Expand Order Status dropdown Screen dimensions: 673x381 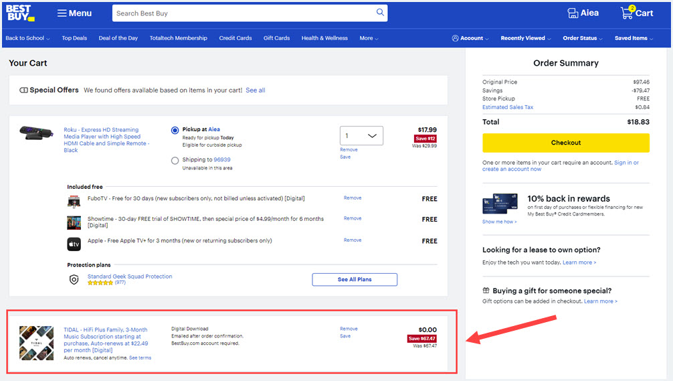583,38
